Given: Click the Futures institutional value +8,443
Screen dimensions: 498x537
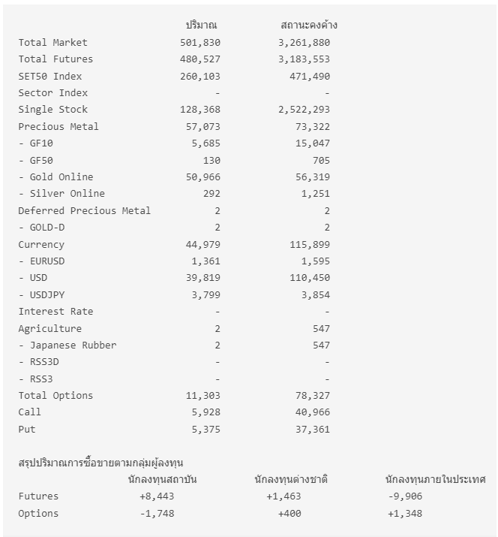Looking at the screenshot, I should [157, 496].
